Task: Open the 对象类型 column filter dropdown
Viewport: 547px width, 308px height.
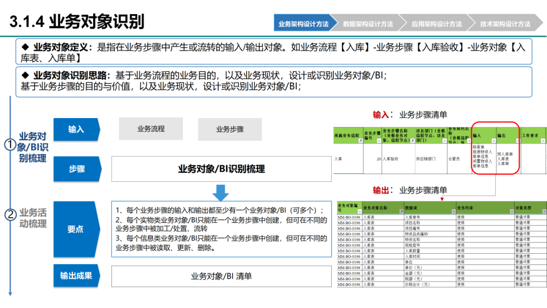Action: (x=544, y=211)
